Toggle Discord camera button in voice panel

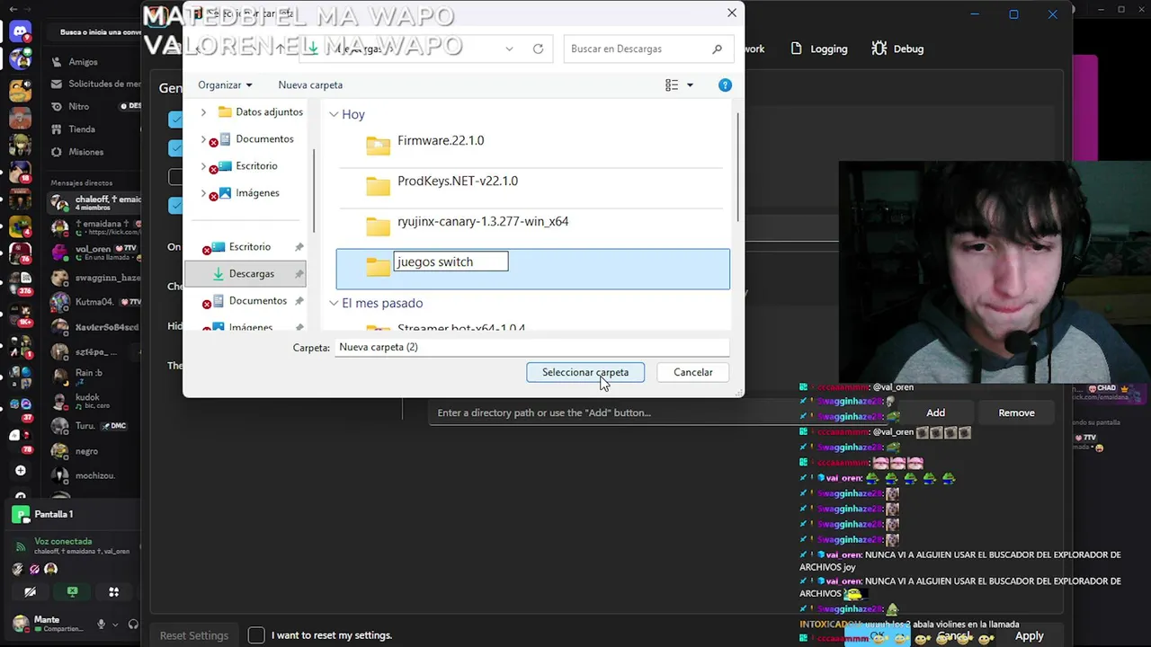[30, 592]
